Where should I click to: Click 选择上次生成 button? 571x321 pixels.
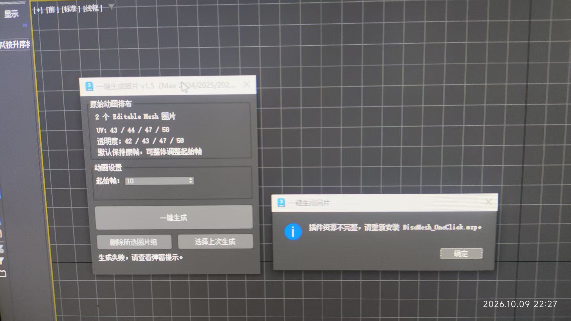215,242
